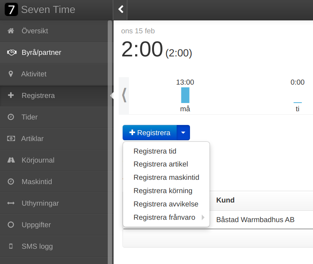
Task: Click the Körjournal road icon
Action: (11, 160)
